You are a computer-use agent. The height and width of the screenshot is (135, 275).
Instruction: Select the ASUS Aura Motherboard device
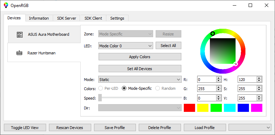click(x=44, y=34)
